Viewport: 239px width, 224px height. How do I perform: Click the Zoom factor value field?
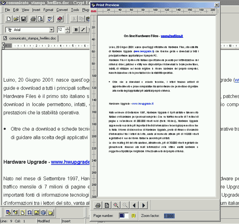click(x=169, y=216)
